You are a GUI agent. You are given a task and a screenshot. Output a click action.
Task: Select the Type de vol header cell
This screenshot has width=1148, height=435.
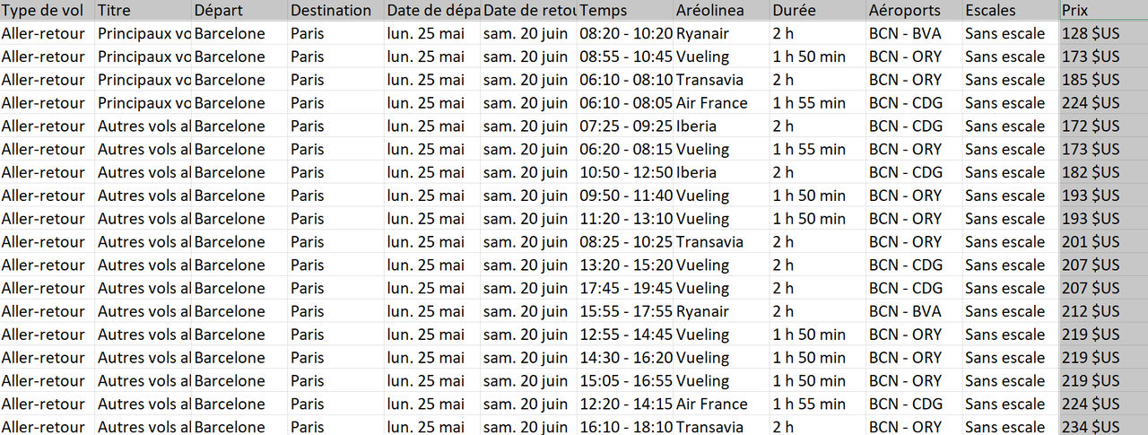tap(47, 11)
